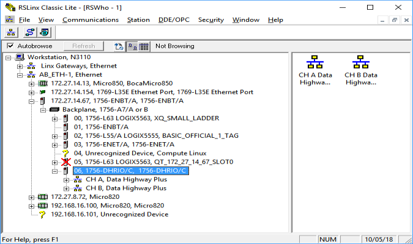Click slot 03 1756-ENET/A module icon

pyautogui.click(x=66, y=145)
